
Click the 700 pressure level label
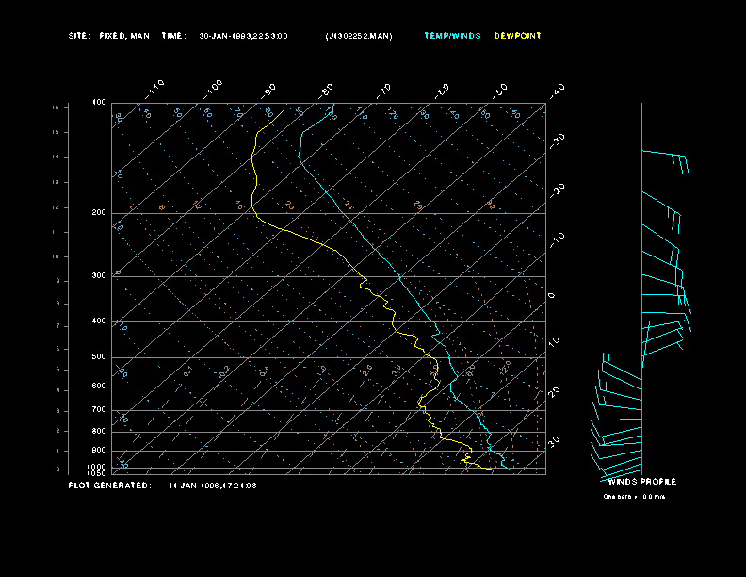pos(99,409)
